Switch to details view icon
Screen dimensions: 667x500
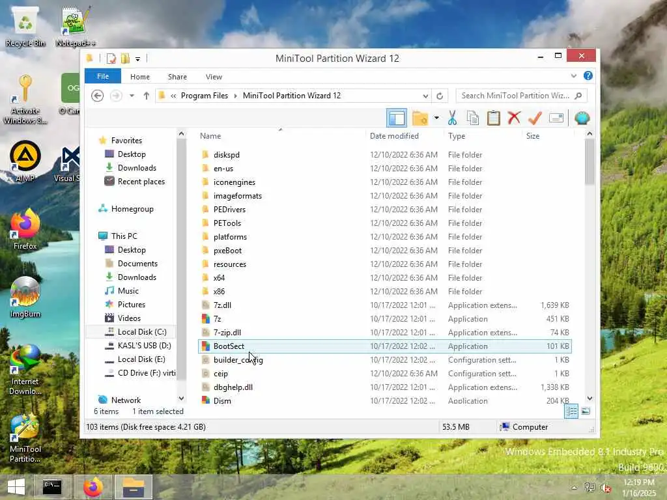(571, 411)
